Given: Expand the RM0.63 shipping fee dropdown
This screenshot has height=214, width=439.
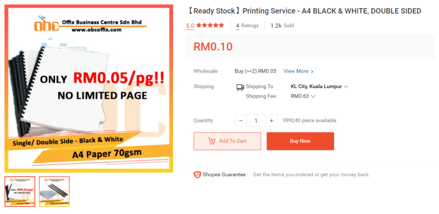Looking at the screenshot, I should coord(303,96).
